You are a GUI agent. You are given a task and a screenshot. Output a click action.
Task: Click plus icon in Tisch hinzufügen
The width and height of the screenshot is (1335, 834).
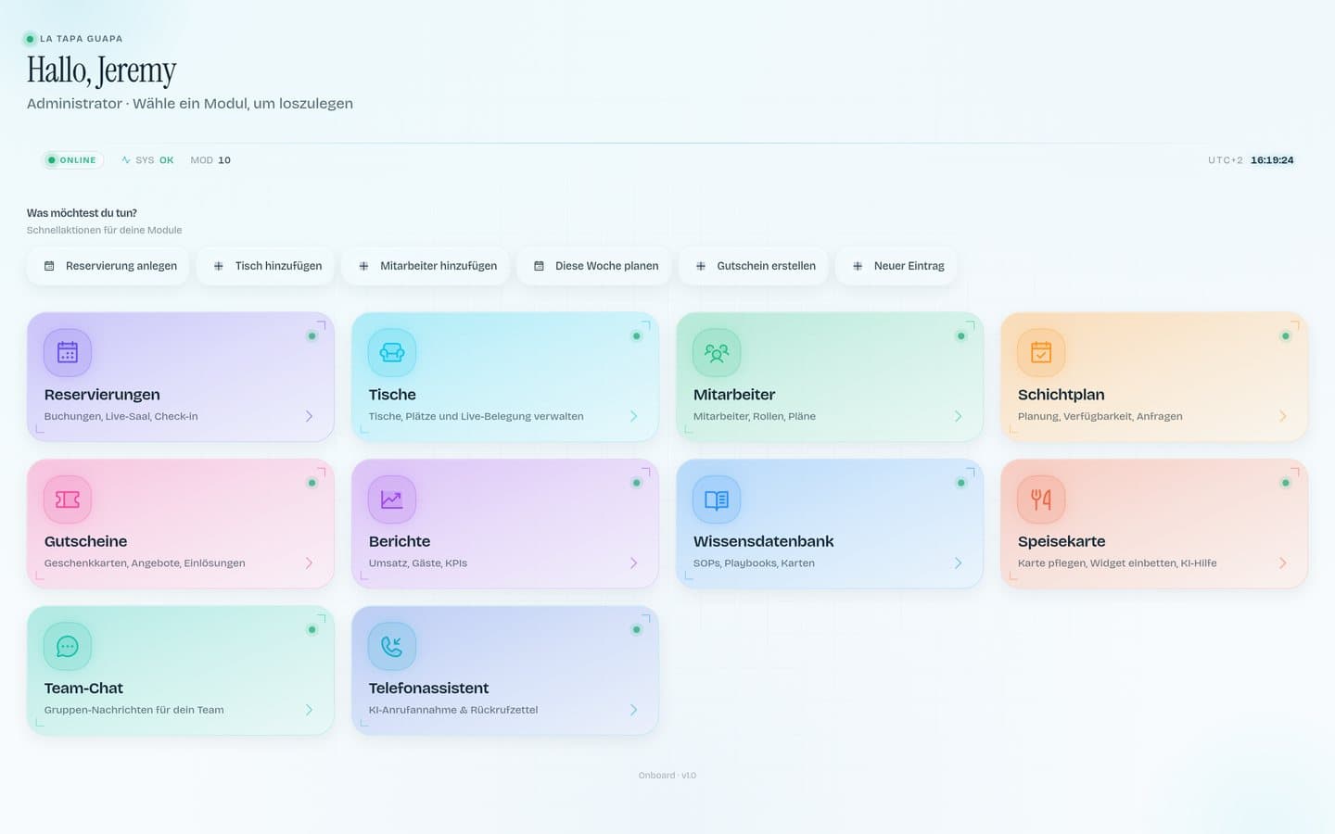click(219, 266)
